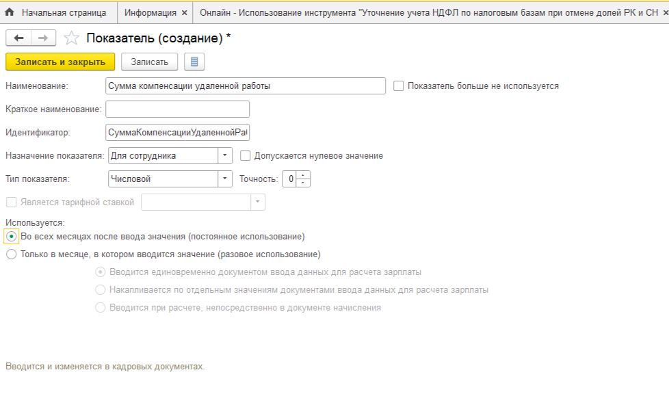Increase Точность using the up stepper arrow
The width and height of the screenshot is (669, 407).
click(303, 175)
